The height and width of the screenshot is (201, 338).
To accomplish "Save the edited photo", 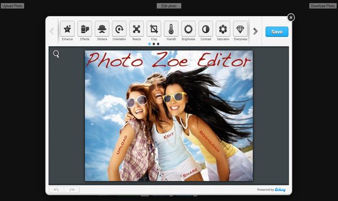I will click(x=277, y=32).
